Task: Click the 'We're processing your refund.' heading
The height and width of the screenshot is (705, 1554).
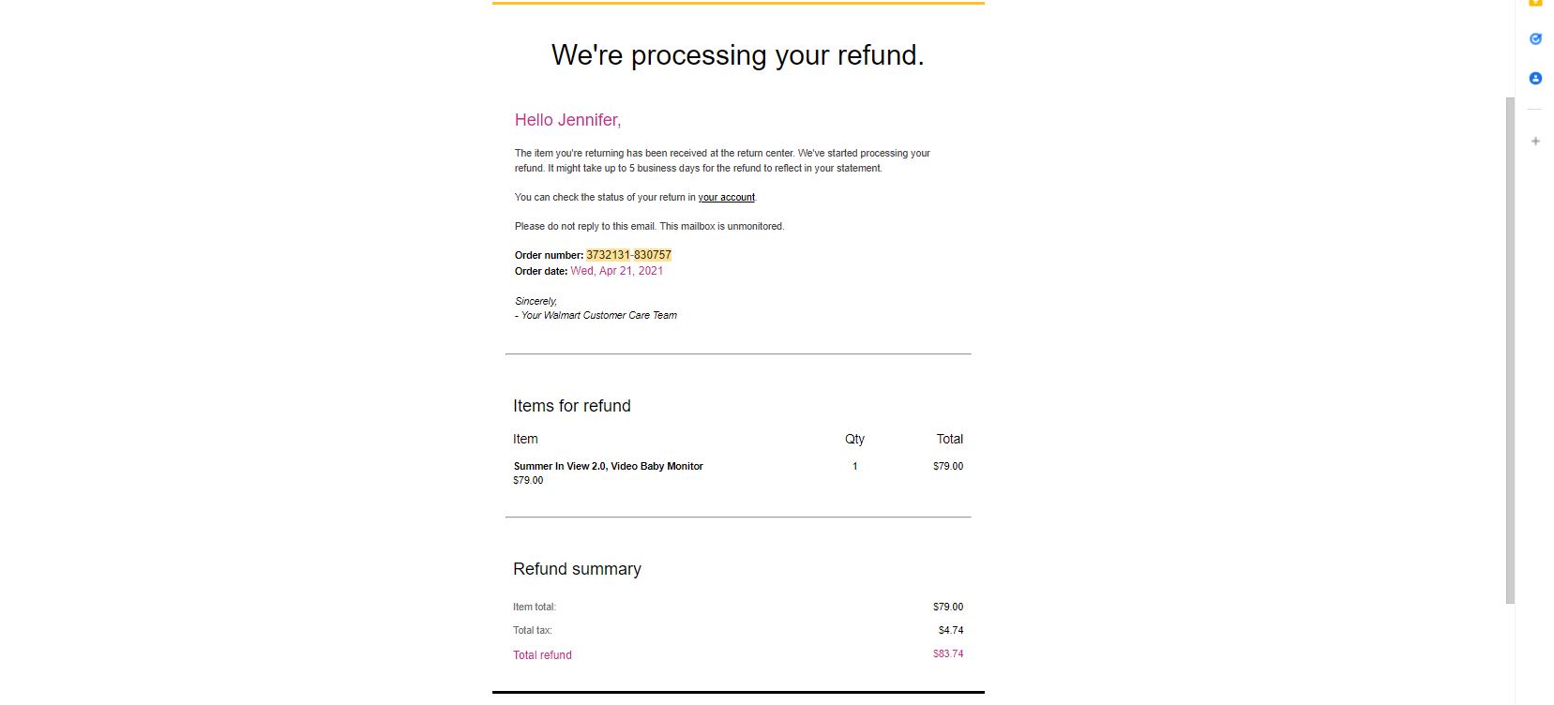Action: tap(738, 55)
